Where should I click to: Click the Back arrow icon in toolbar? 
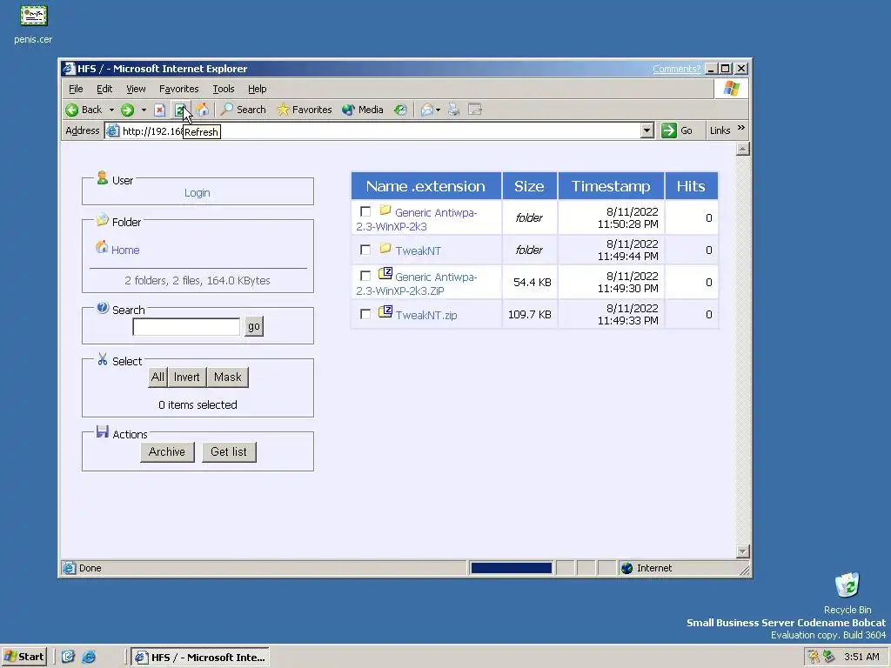tap(72, 110)
